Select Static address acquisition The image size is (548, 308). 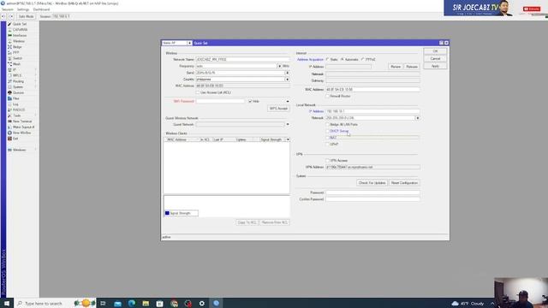point(327,59)
